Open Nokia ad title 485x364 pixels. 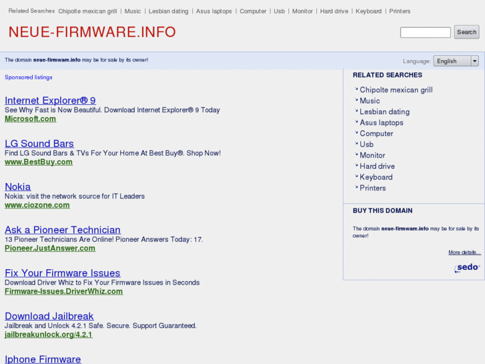coord(17,186)
